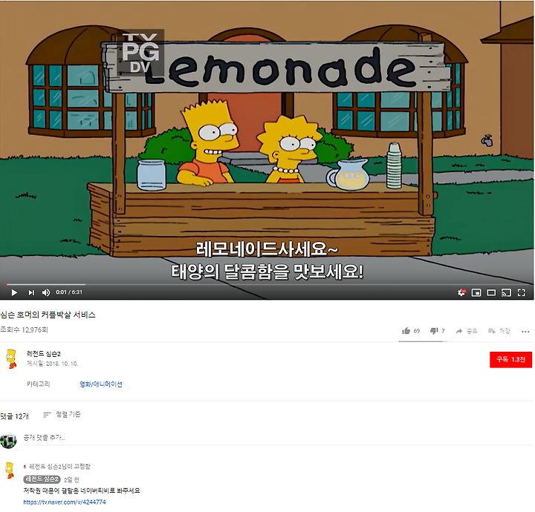The height and width of the screenshot is (512, 535).
Task: Skip to the next video
Action: 31,292
